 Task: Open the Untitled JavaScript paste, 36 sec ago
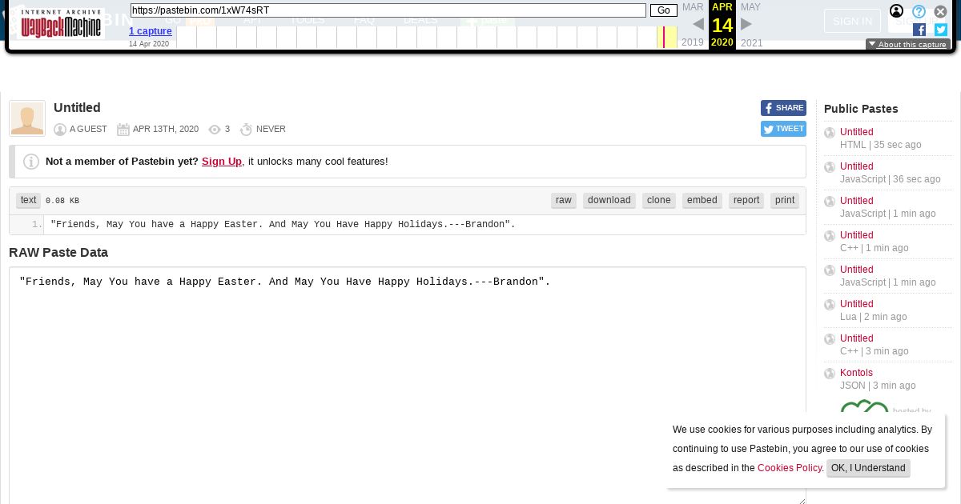point(857,166)
